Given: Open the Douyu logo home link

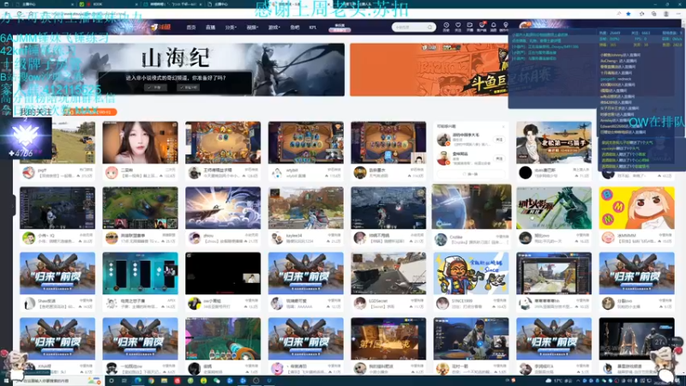Looking at the screenshot, I should coord(160,27).
